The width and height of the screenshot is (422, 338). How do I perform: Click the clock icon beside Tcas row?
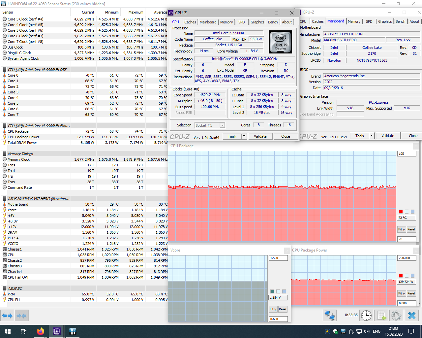click(x=5, y=165)
